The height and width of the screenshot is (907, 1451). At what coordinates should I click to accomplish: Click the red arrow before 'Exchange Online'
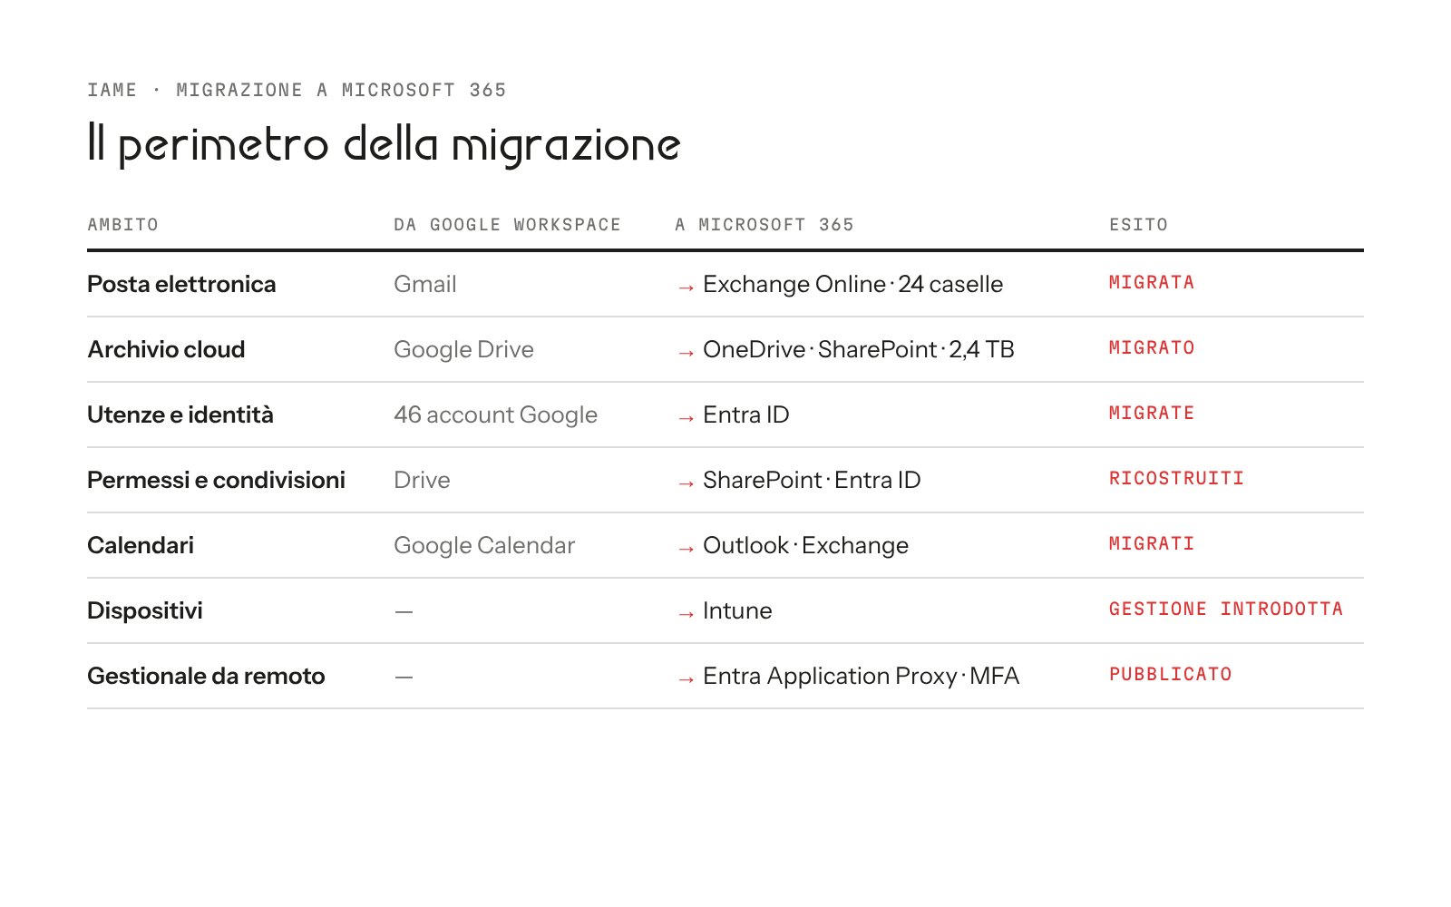click(x=686, y=288)
